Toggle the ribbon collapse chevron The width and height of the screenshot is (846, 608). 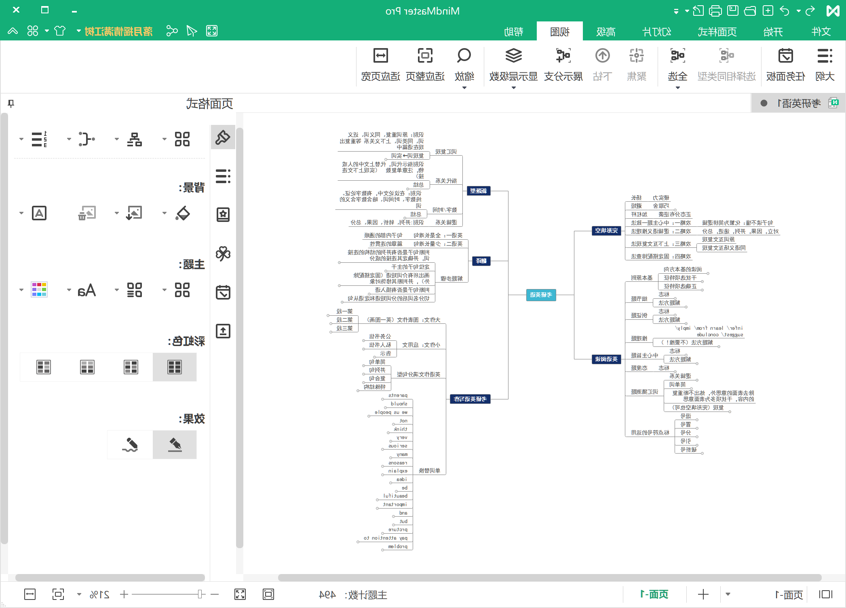tap(13, 31)
